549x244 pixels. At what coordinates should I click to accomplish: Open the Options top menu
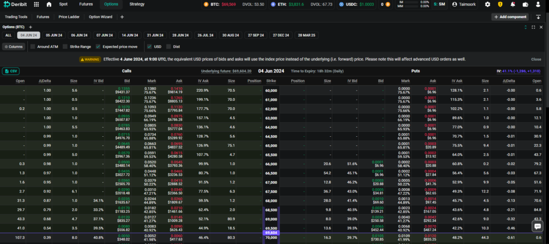112,4
